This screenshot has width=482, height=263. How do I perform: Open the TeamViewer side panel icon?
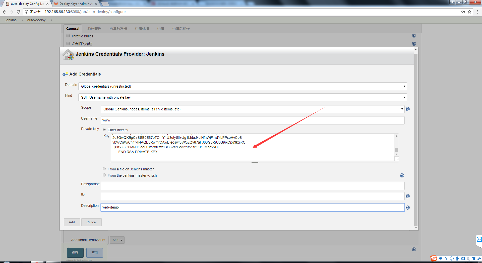[x=479, y=239]
